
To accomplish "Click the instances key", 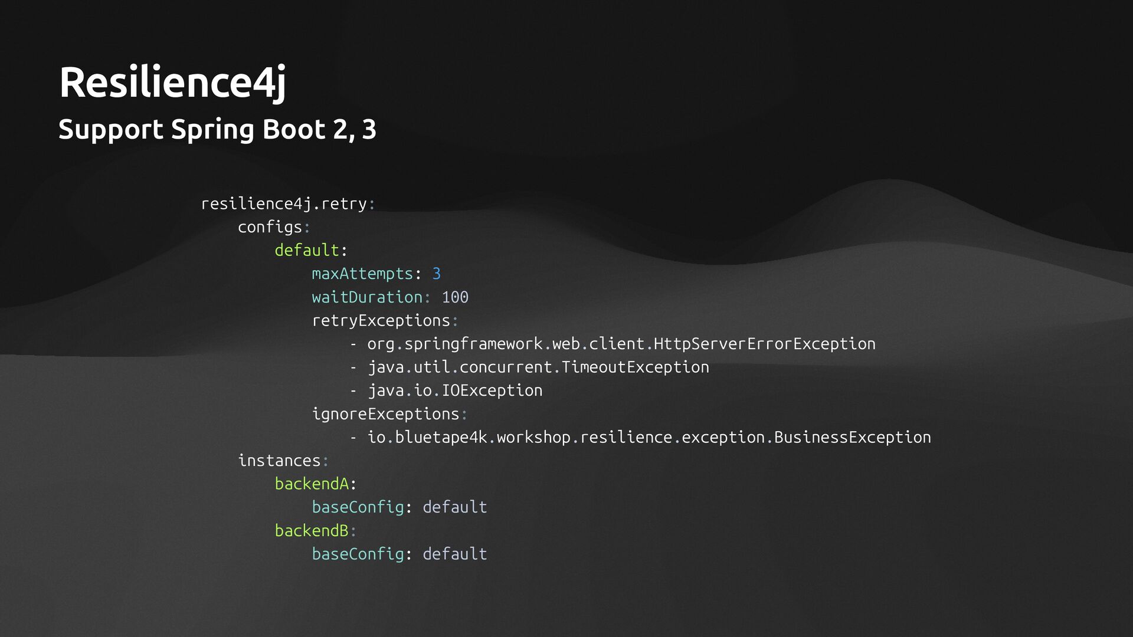I will coord(279,461).
